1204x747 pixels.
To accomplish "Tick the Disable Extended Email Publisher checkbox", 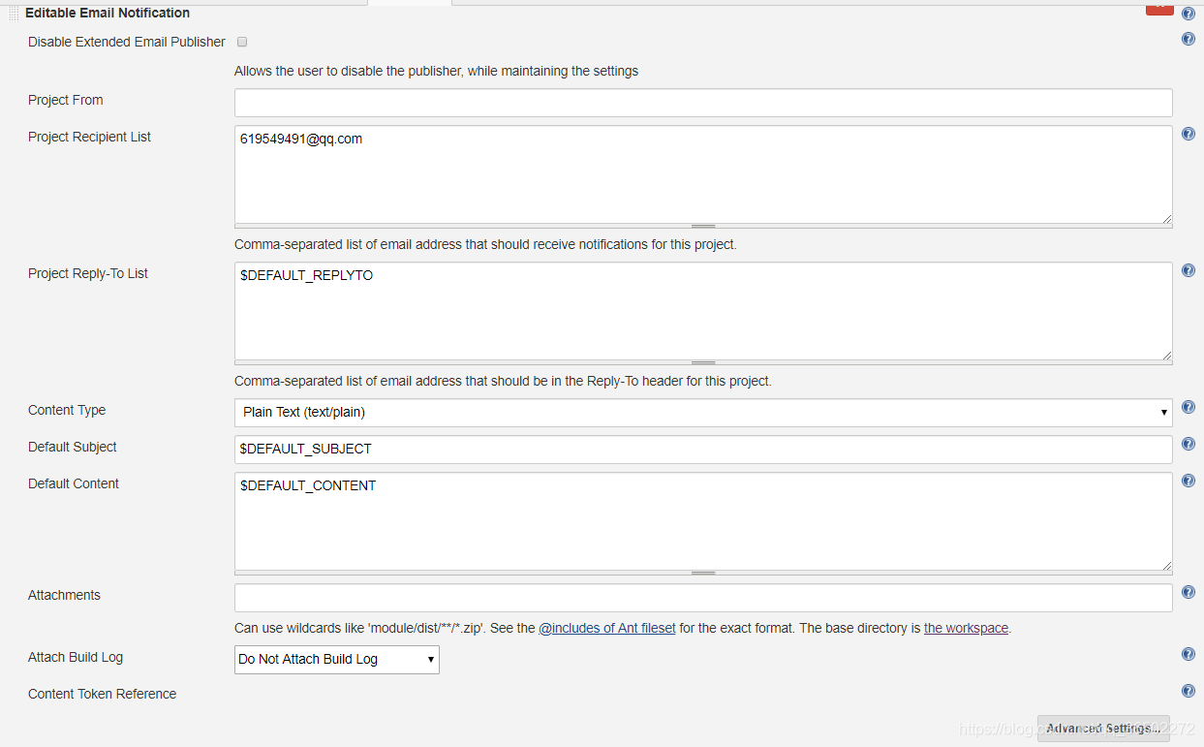I will coord(242,42).
